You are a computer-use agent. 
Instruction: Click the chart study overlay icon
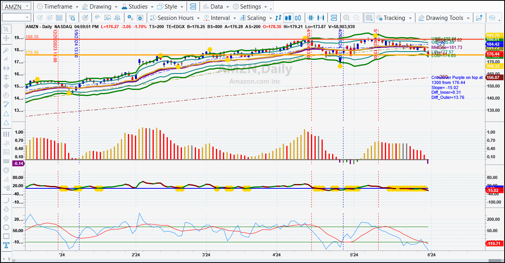tap(107, 18)
